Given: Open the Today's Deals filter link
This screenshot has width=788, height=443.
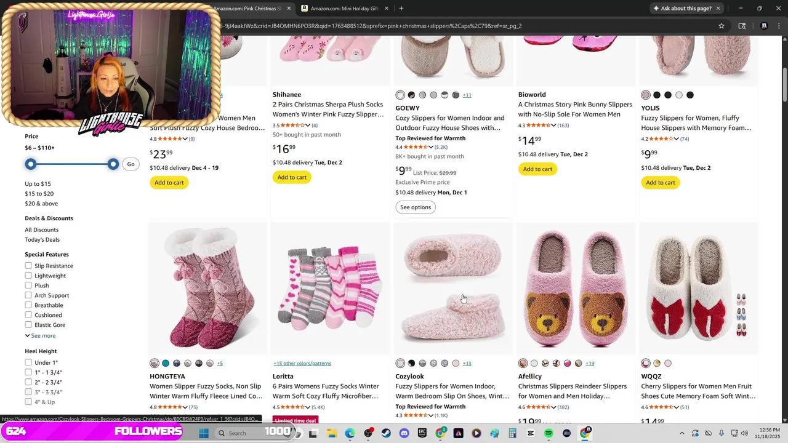Looking at the screenshot, I should (42, 240).
